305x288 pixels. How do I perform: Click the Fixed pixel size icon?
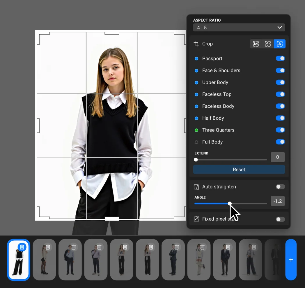(x=196, y=219)
